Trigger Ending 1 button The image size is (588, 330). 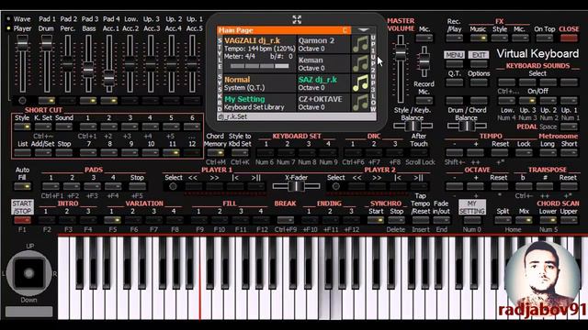point(309,220)
